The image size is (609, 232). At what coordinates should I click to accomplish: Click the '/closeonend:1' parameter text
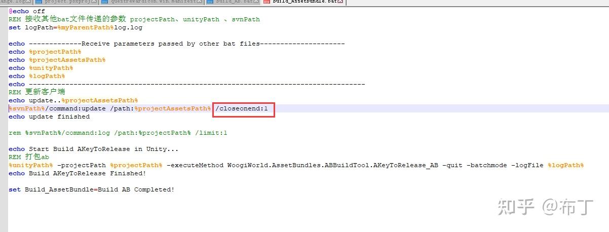pos(242,108)
